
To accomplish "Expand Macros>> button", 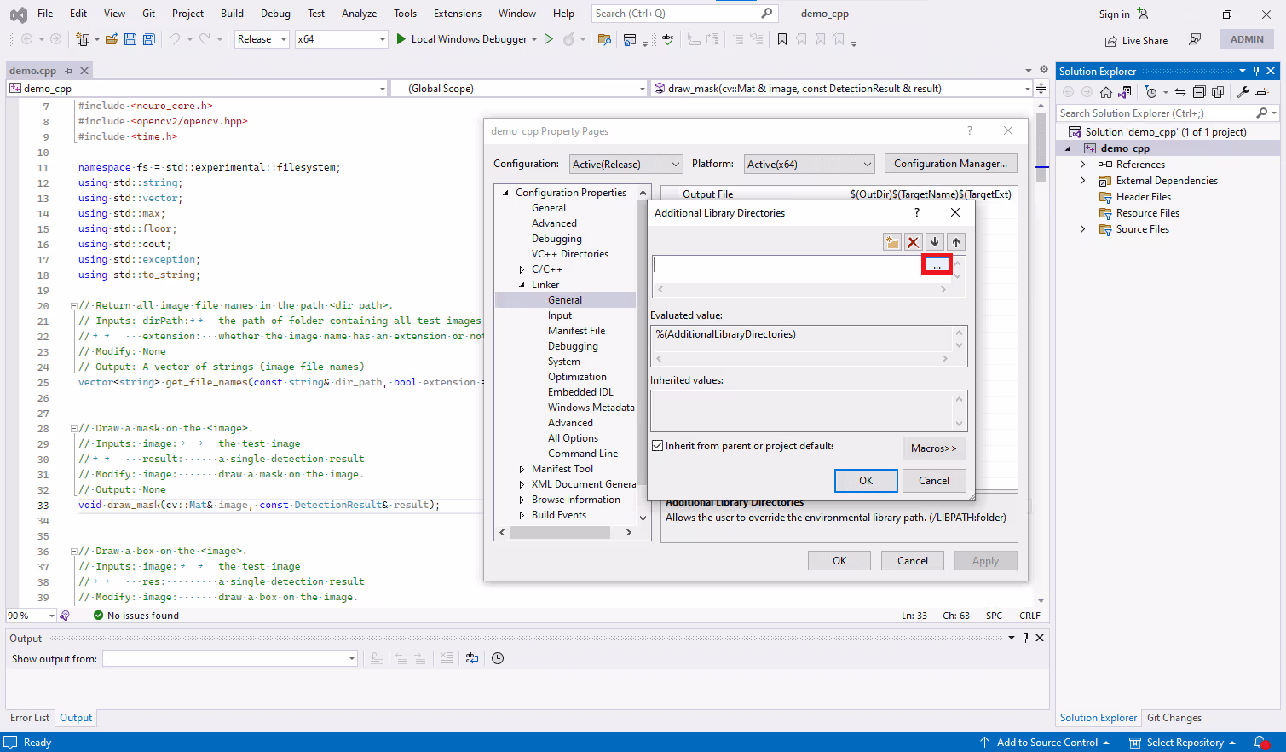I will coord(934,448).
